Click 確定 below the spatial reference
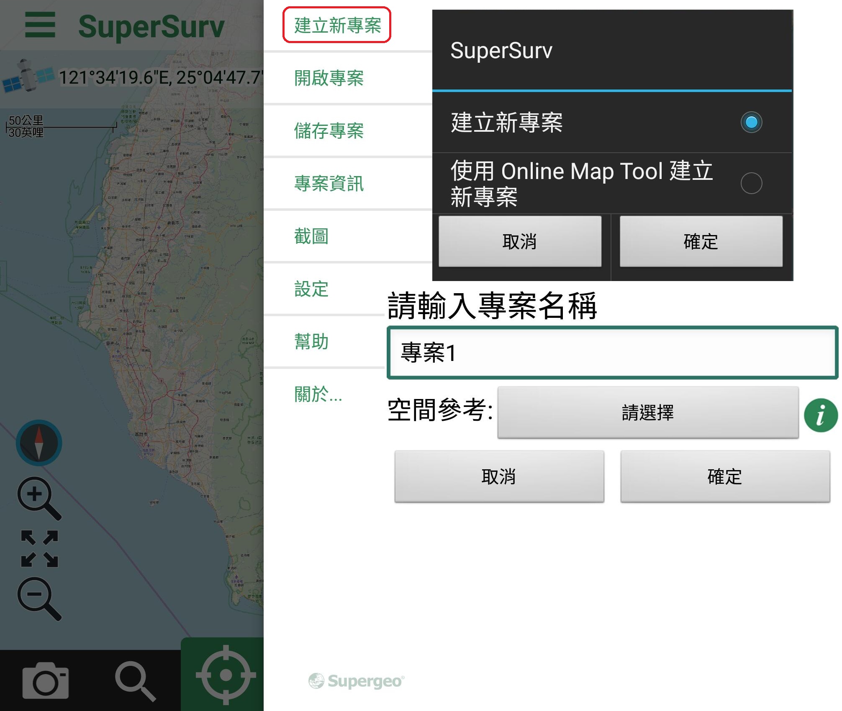This screenshot has height=711, width=842. (x=725, y=476)
